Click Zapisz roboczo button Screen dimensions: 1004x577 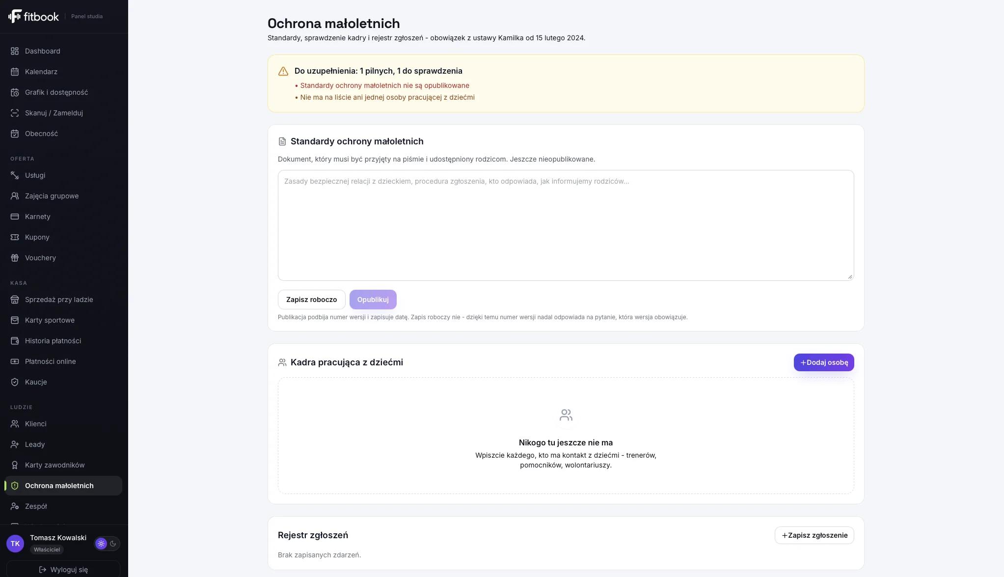[x=312, y=300]
